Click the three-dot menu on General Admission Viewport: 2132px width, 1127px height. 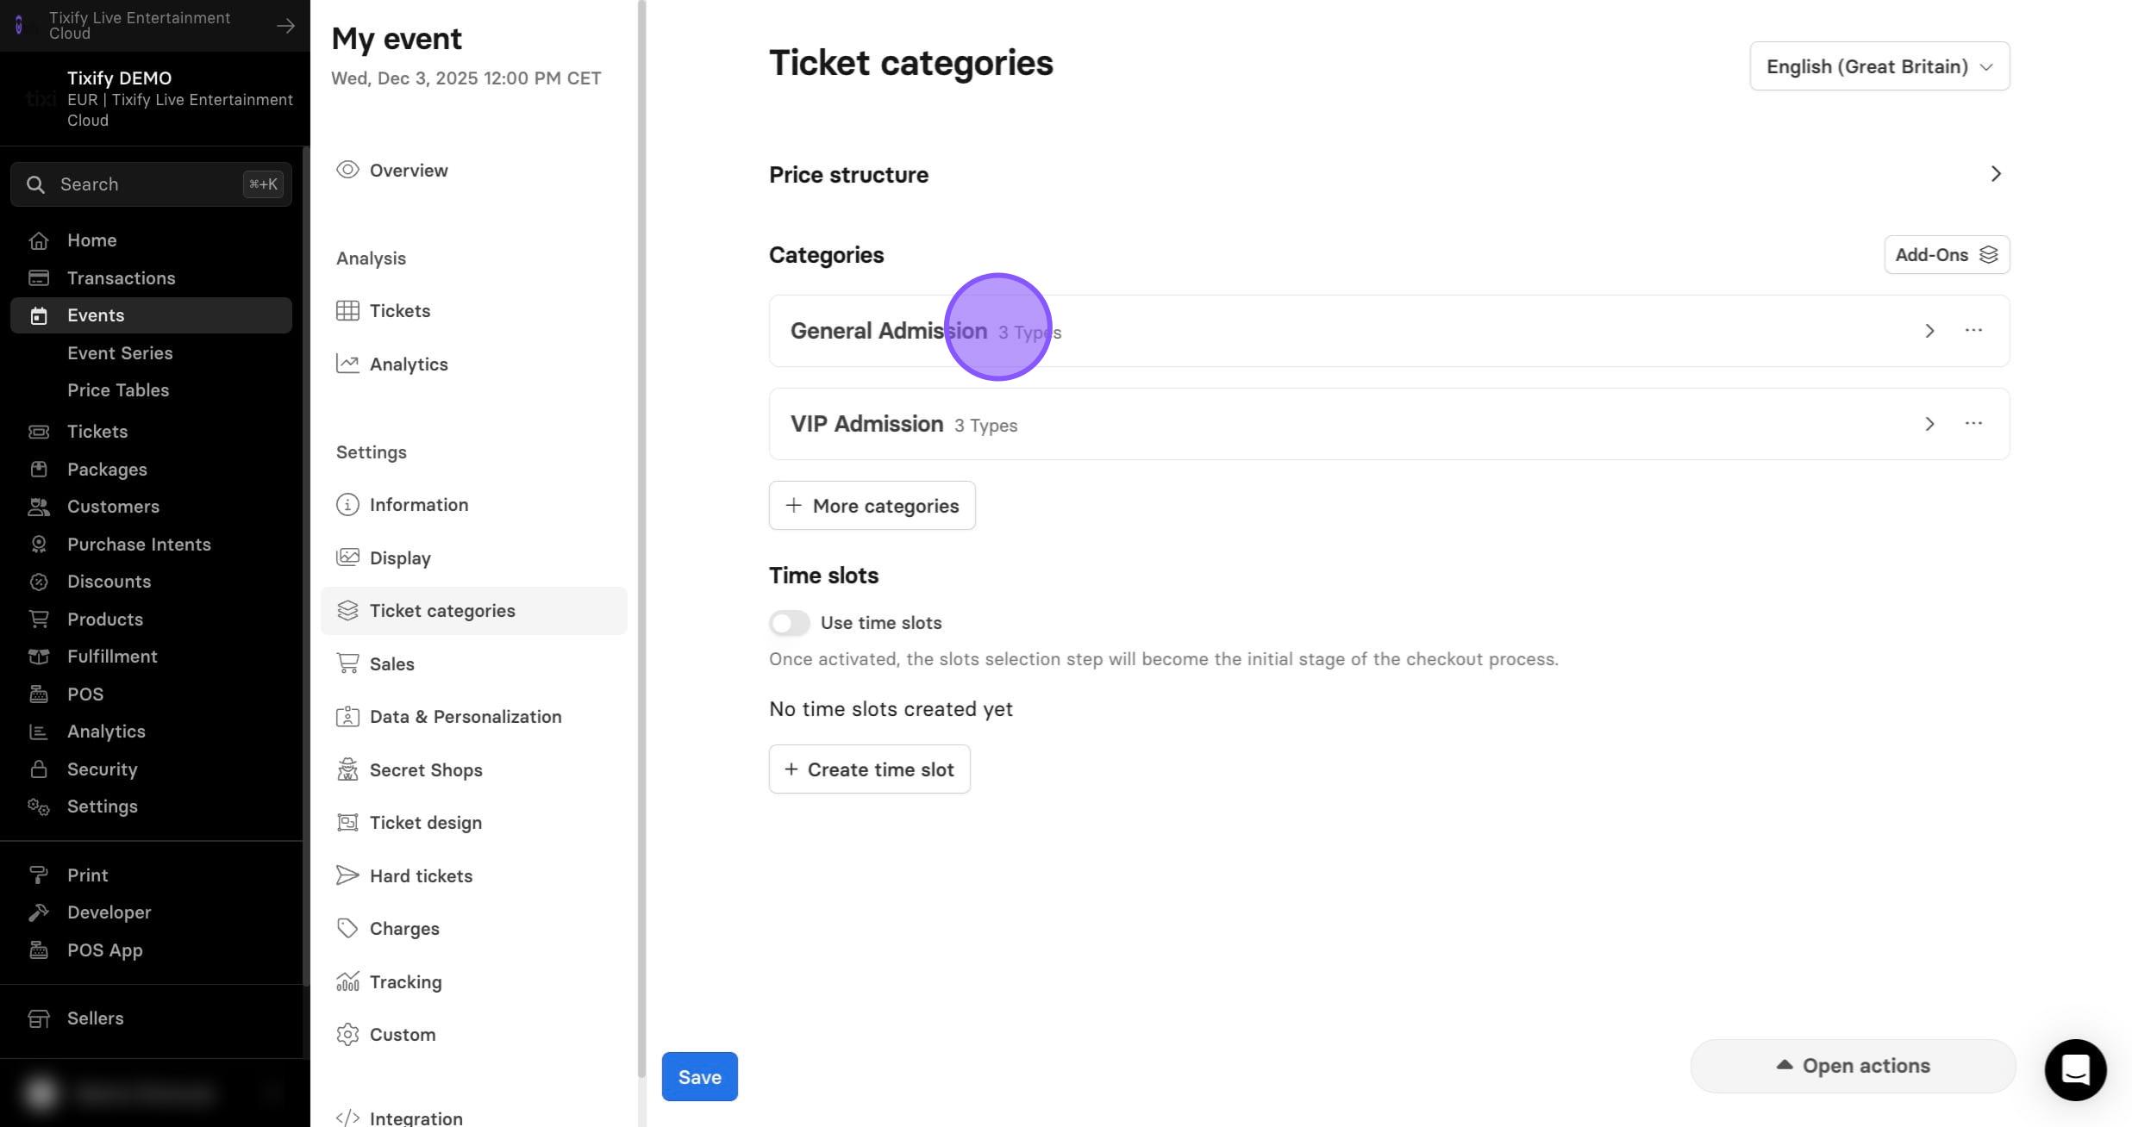[1973, 331]
